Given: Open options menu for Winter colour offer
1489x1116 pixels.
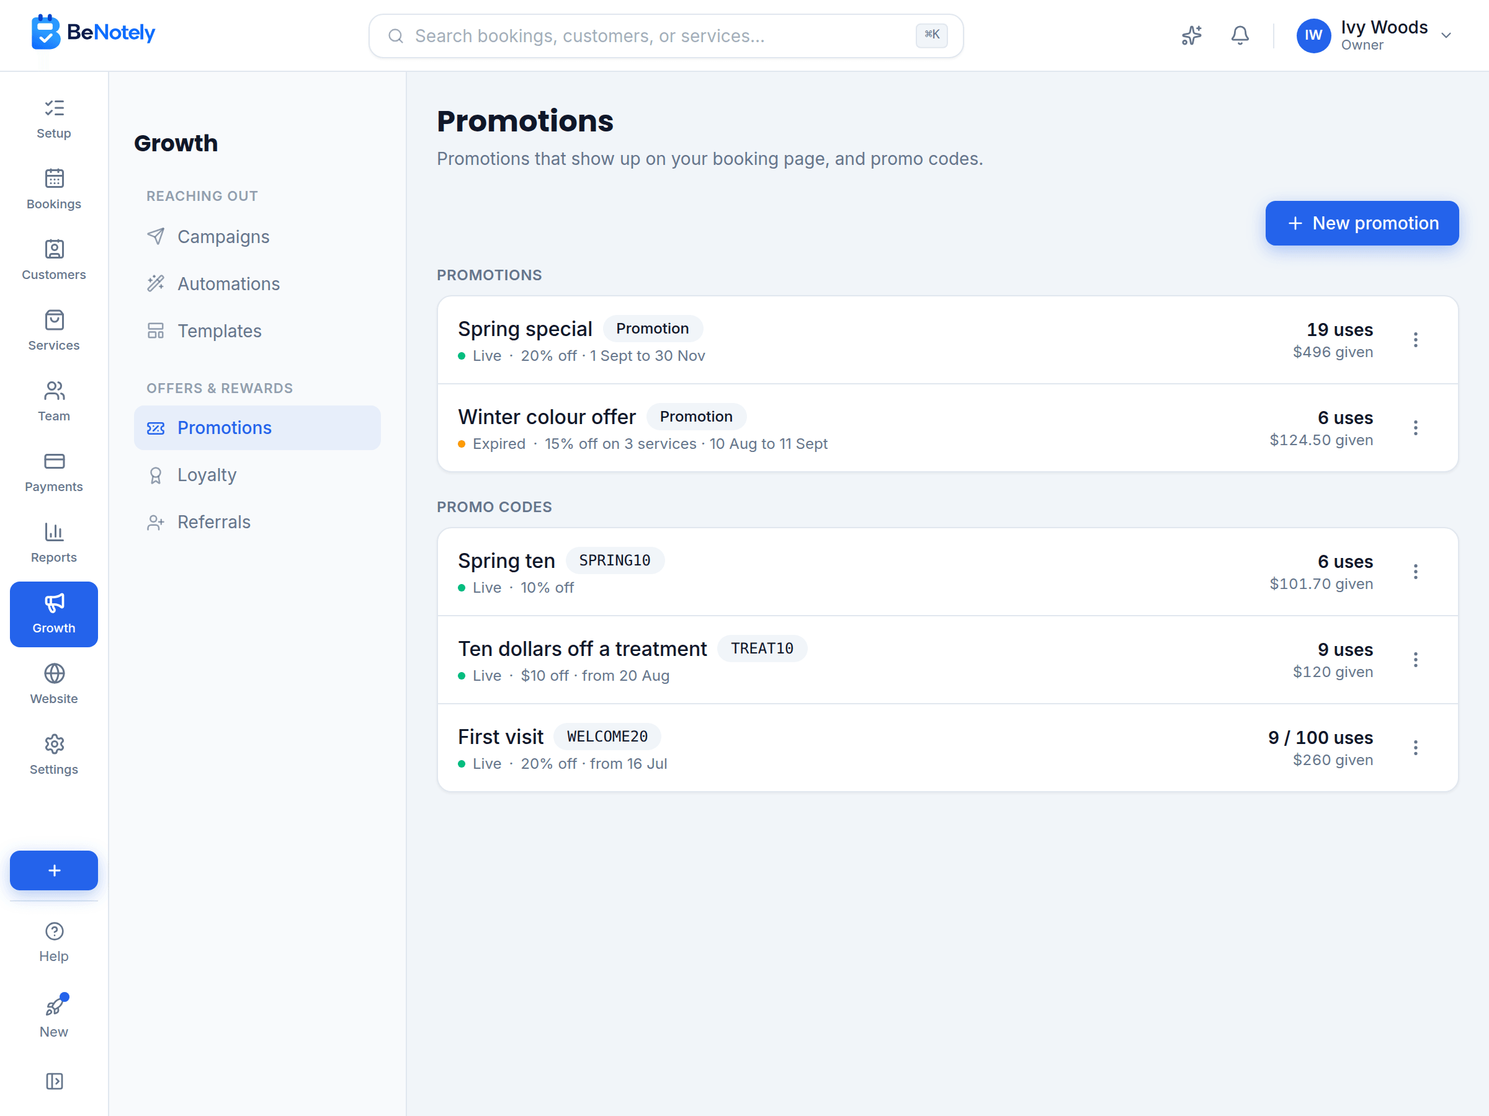Looking at the screenshot, I should click(1416, 428).
